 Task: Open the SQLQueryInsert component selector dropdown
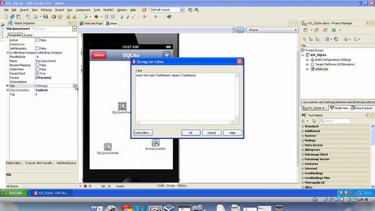pyautogui.click(x=74, y=29)
